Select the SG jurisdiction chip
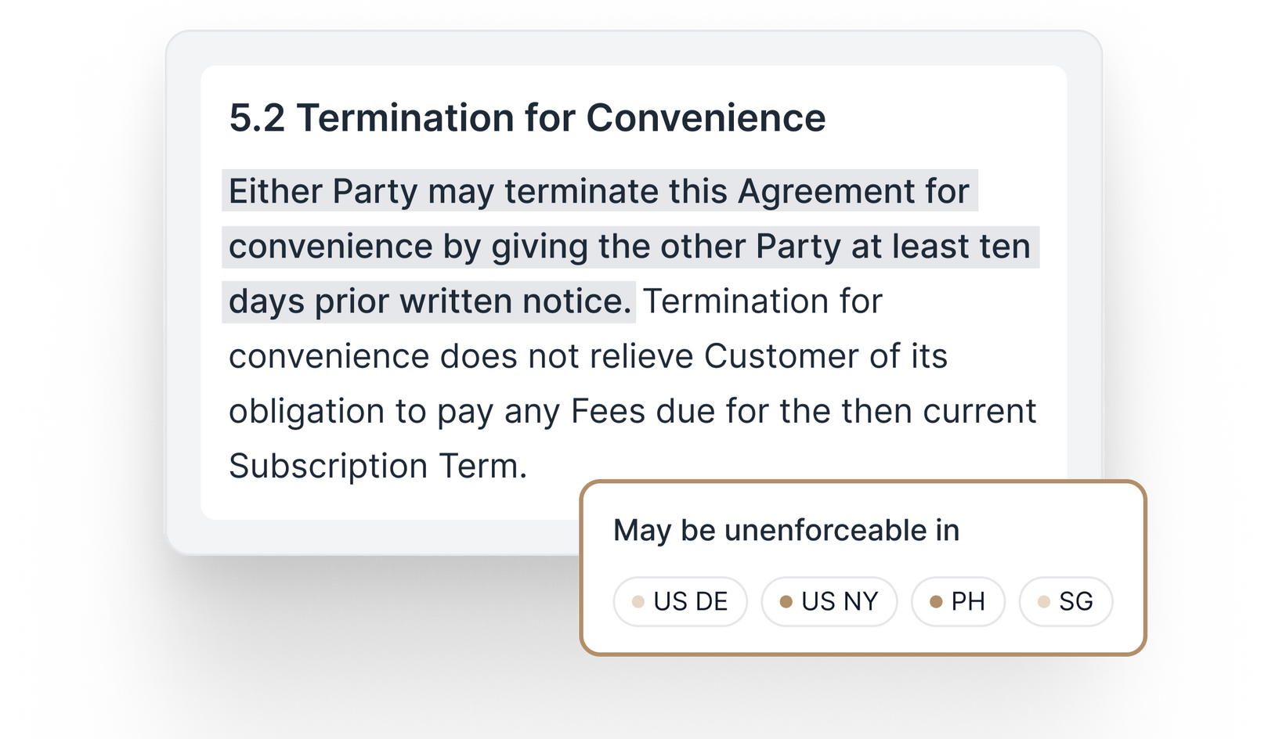This screenshot has height=739, width=1268. (1066, 601)
